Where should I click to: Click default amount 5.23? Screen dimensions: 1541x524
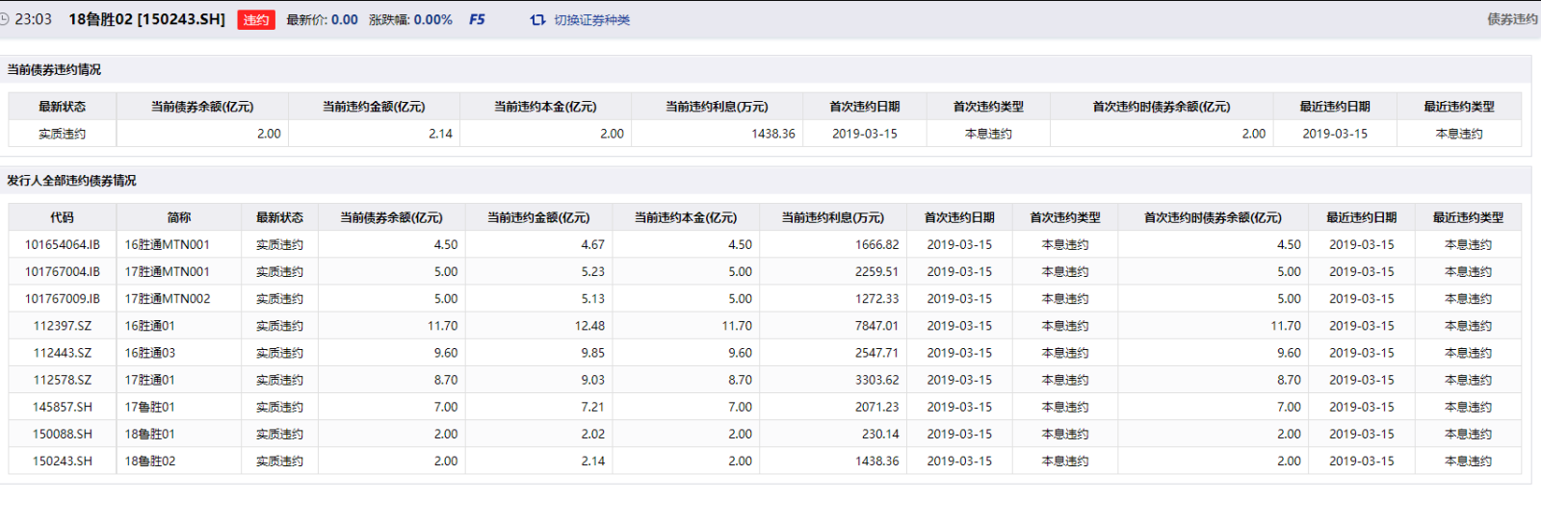pyautogui.click(x=593, y=271)
